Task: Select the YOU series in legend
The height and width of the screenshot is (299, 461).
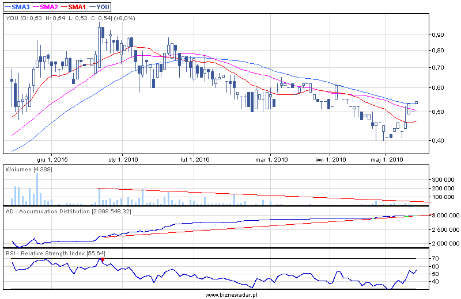Action: pos(101,6)
